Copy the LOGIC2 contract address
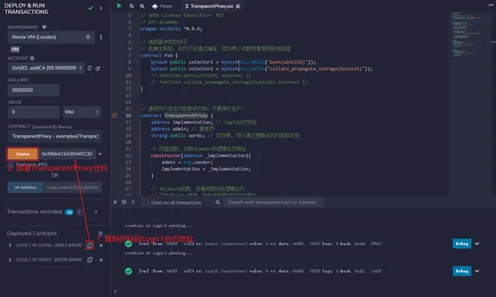This screenshot has height=297, width=496. click(x=90, y=260)
